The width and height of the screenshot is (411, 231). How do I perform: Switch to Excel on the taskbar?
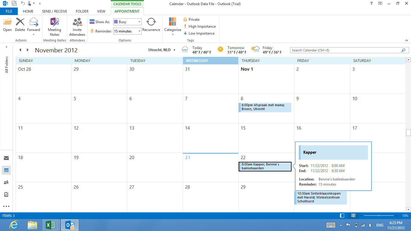51,225
